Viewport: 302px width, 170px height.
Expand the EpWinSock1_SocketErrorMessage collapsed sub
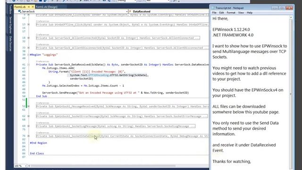[28, 116]
